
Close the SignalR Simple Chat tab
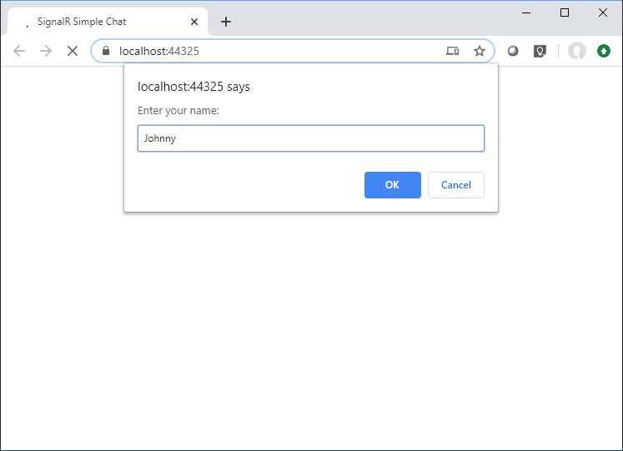pyautogui.click(x=193, y=22)
